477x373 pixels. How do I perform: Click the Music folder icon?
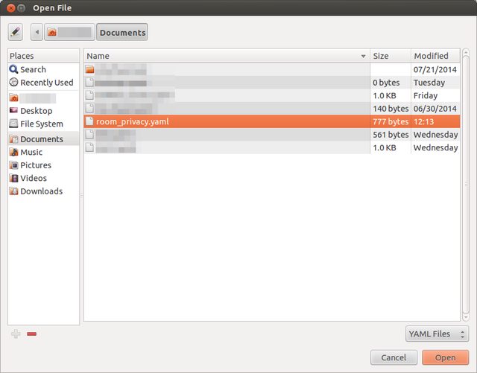coord(13,152)
